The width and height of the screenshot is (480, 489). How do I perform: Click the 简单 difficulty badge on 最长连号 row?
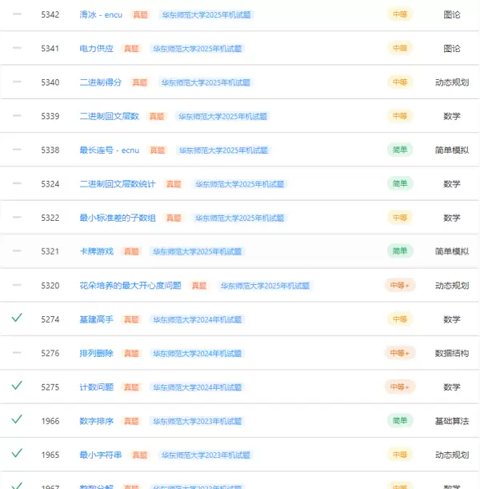pos(400,150)
